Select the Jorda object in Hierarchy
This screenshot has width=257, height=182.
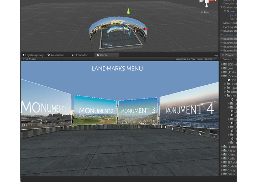(x=233, y=15)
